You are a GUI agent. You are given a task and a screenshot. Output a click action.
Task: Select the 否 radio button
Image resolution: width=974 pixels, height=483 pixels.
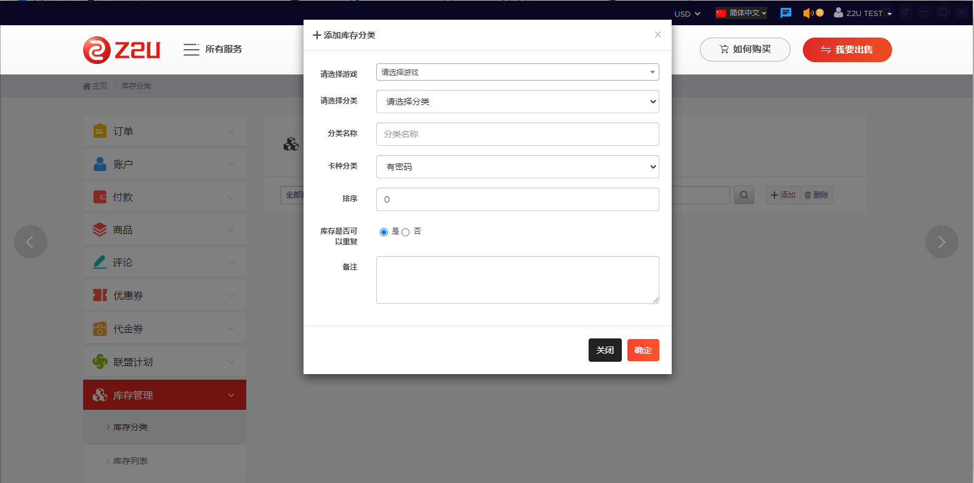[405, 232]
